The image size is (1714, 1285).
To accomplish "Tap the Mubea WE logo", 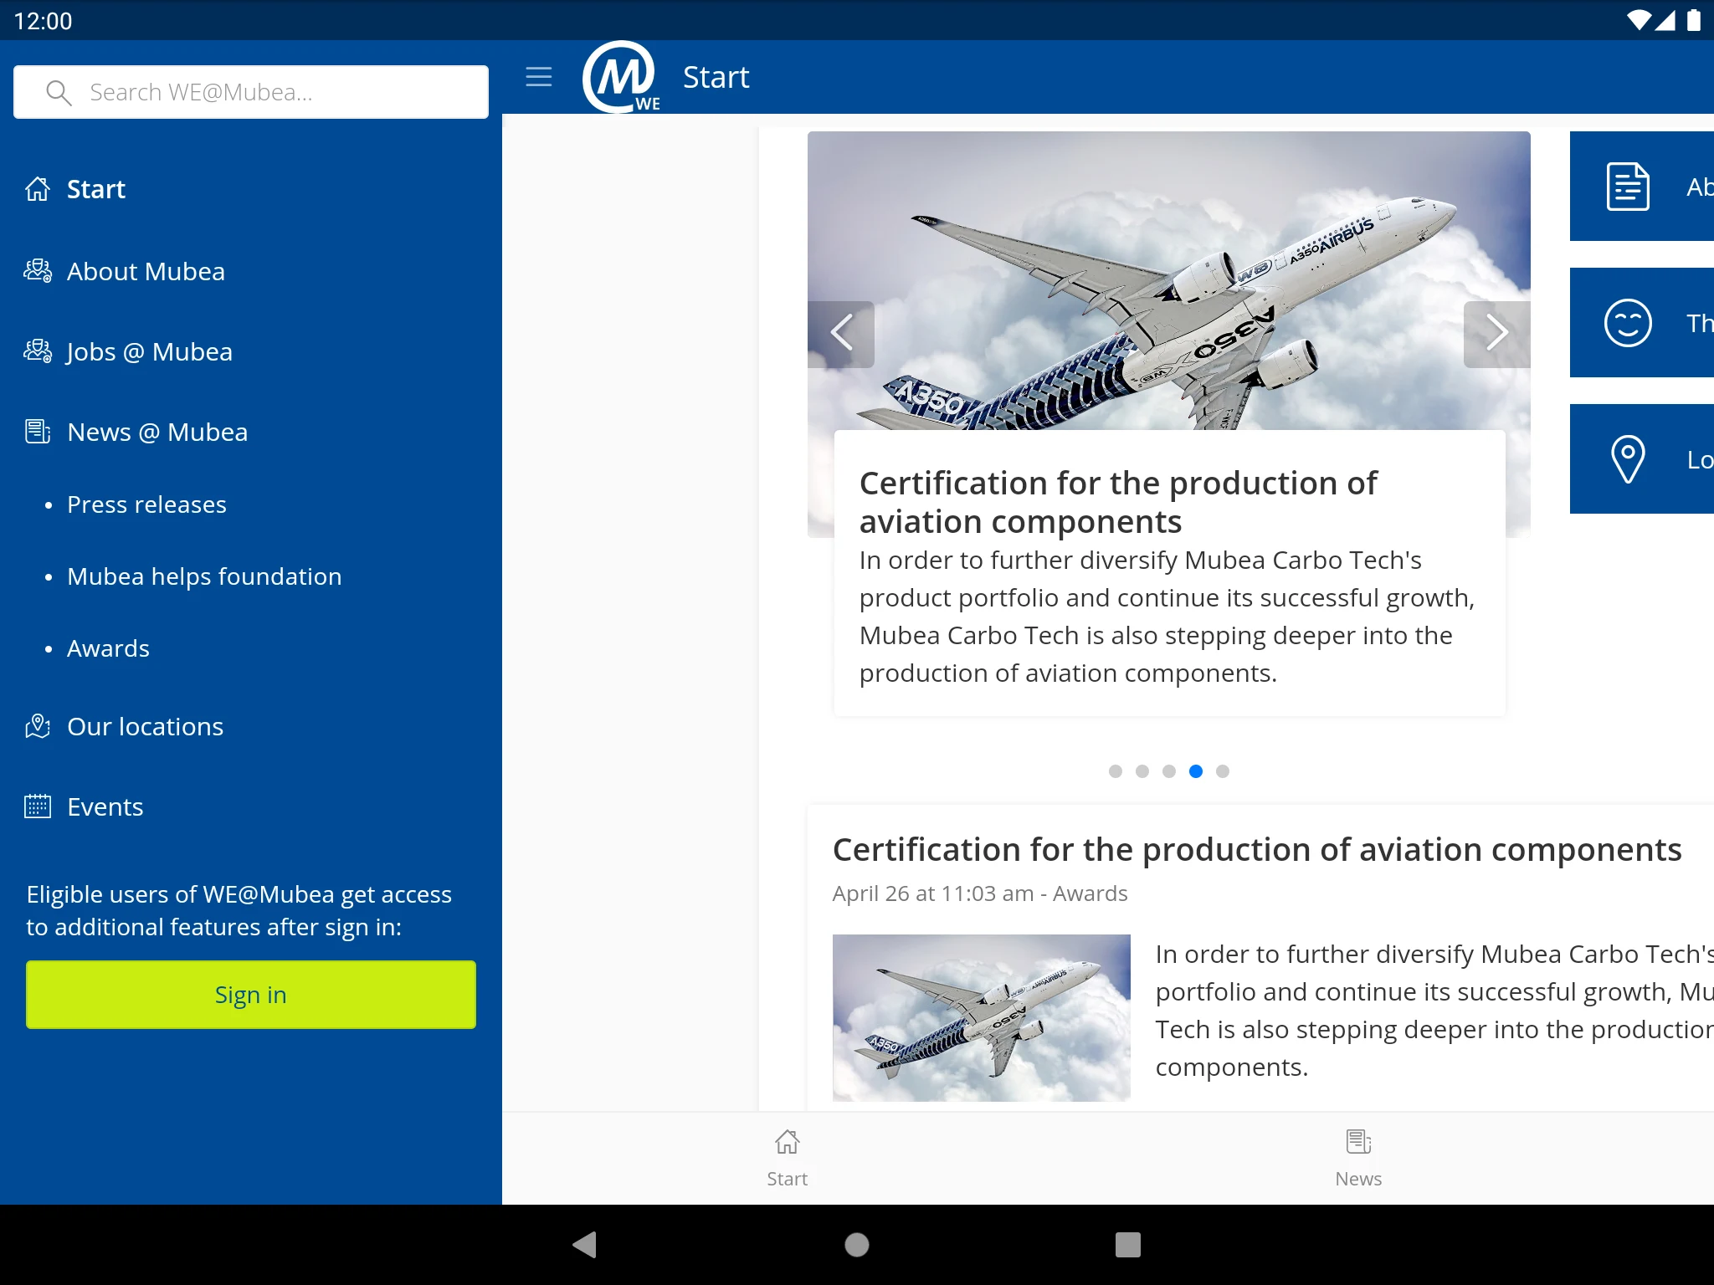I will coord(620,77).
